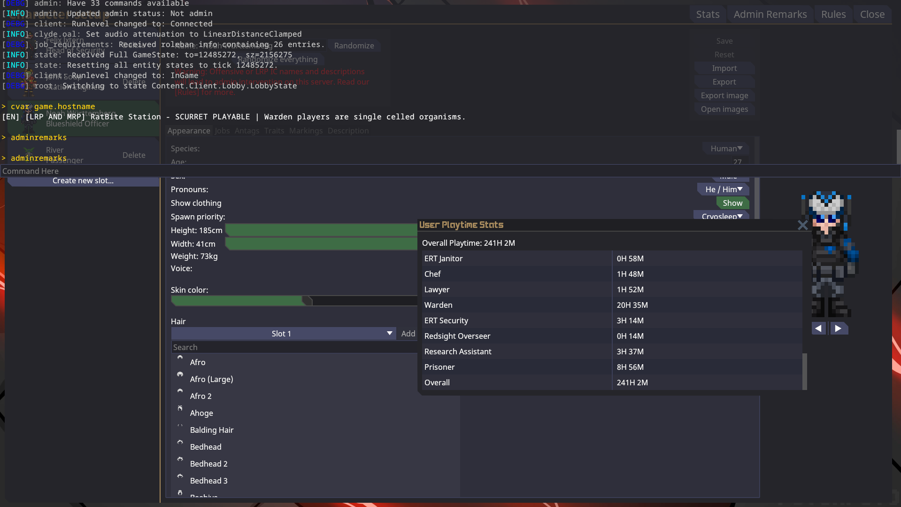Rotate character preview left arrow
901x507 pixels.
coord(818,328)
